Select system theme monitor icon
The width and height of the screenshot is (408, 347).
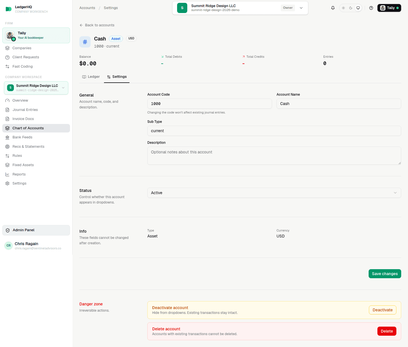coord(358,8)
